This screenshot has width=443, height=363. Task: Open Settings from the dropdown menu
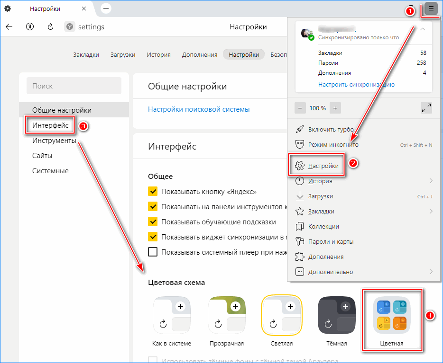point(323,166)
